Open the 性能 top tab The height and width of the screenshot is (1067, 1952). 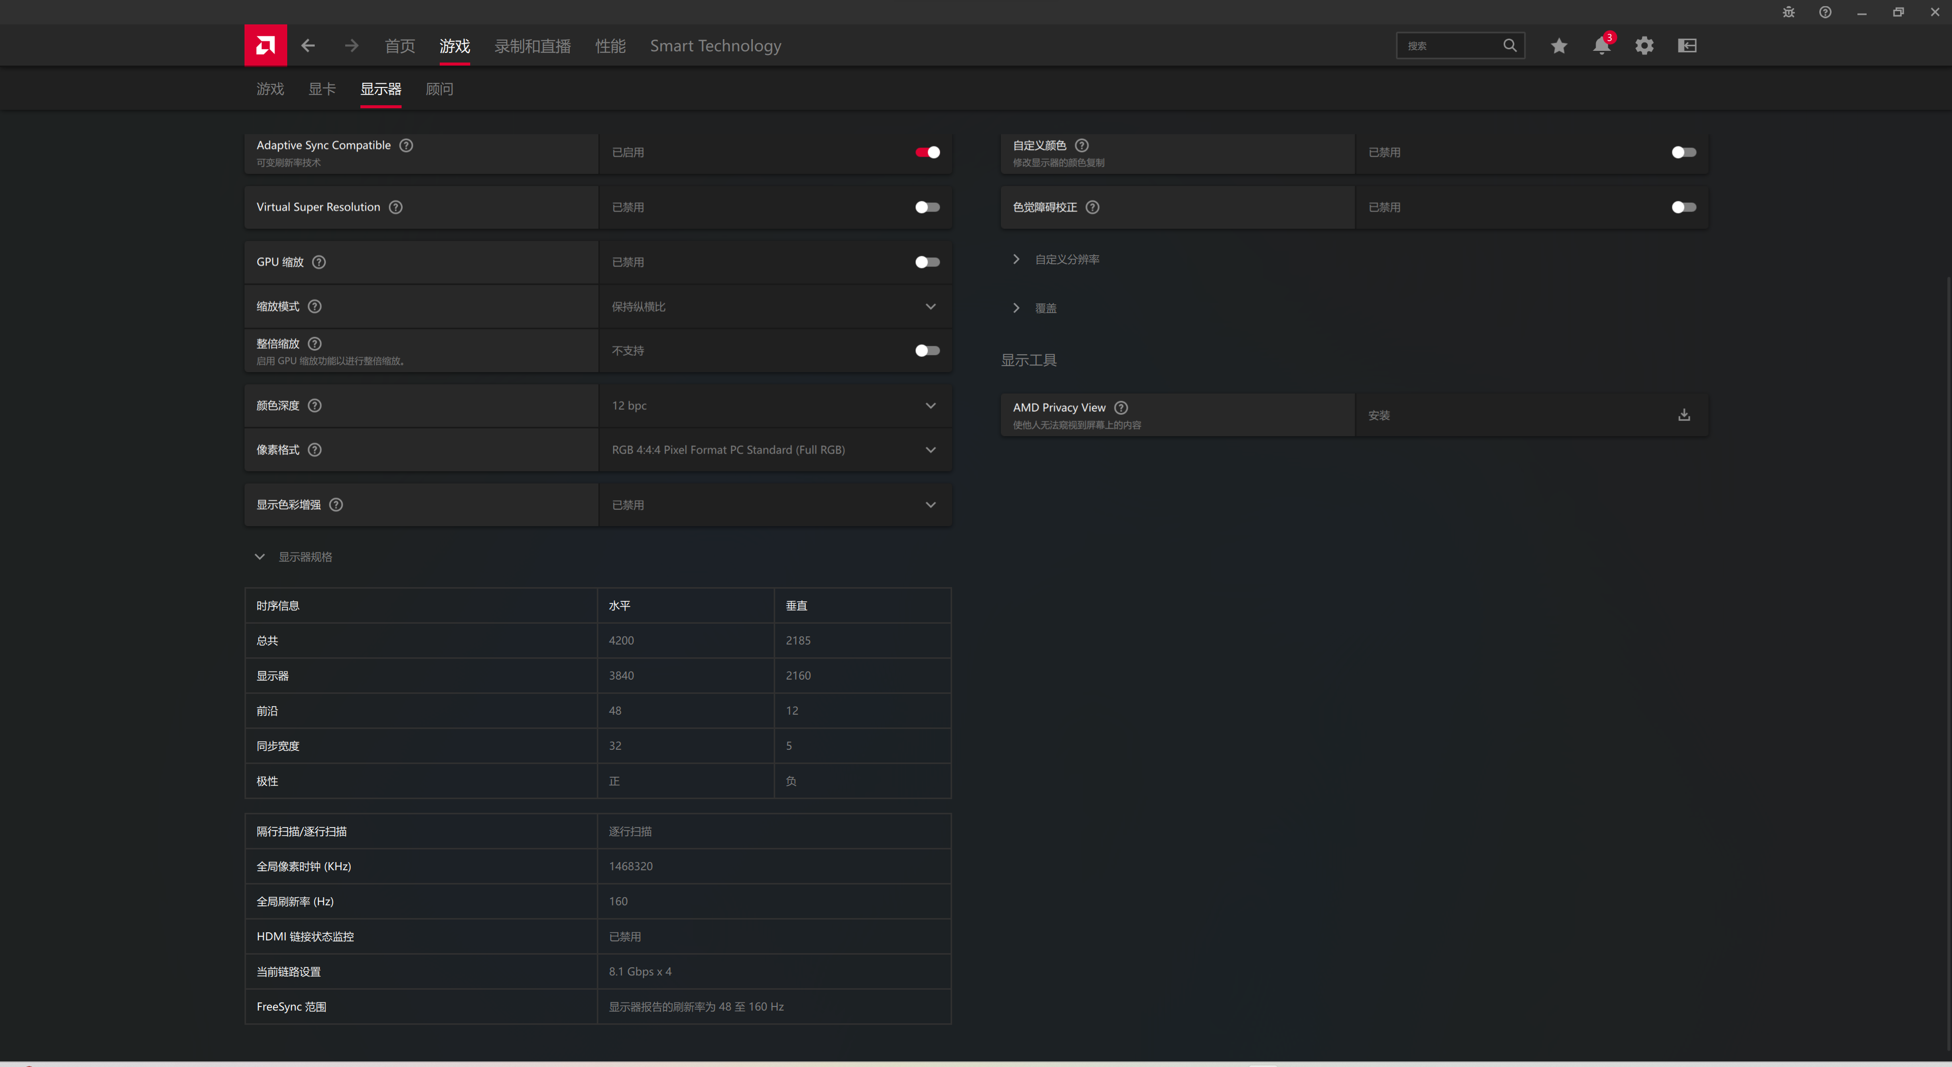coord(610,45)
